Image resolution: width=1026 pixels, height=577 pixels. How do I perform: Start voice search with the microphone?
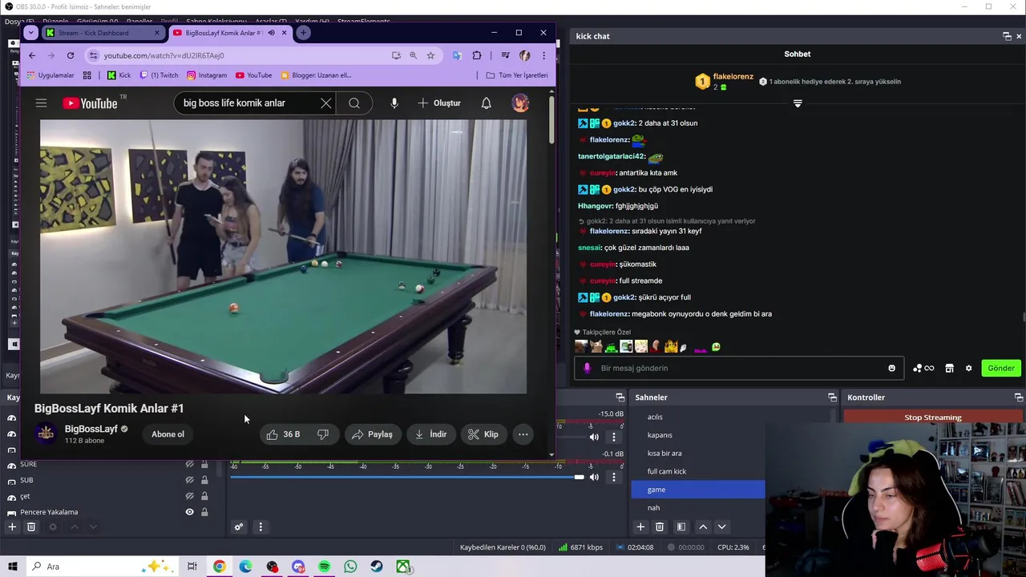tap(394, 103)
